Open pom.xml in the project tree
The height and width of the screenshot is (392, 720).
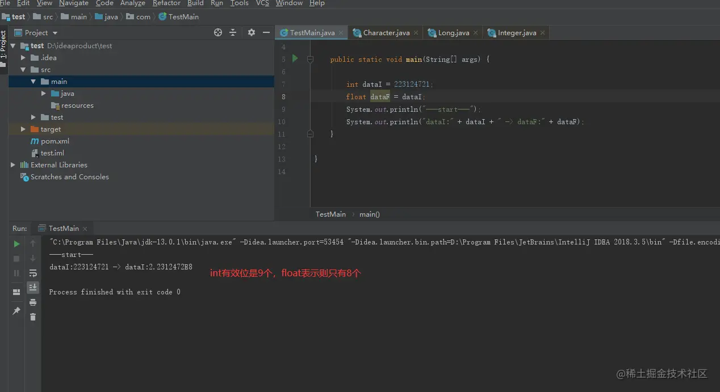pos(55,141)
